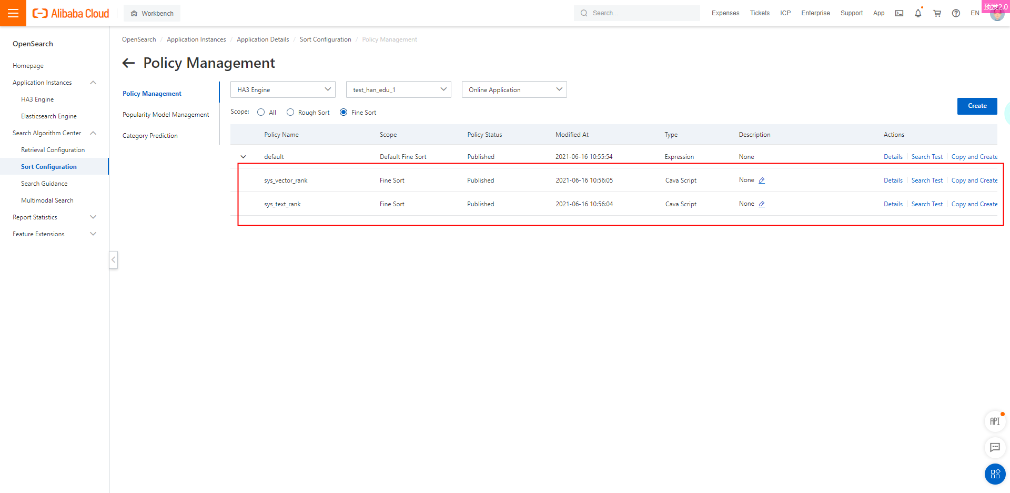1010x493 pixels.
Task: Open Cloud Shell terminal icon in header
Action: click(899, 13)
